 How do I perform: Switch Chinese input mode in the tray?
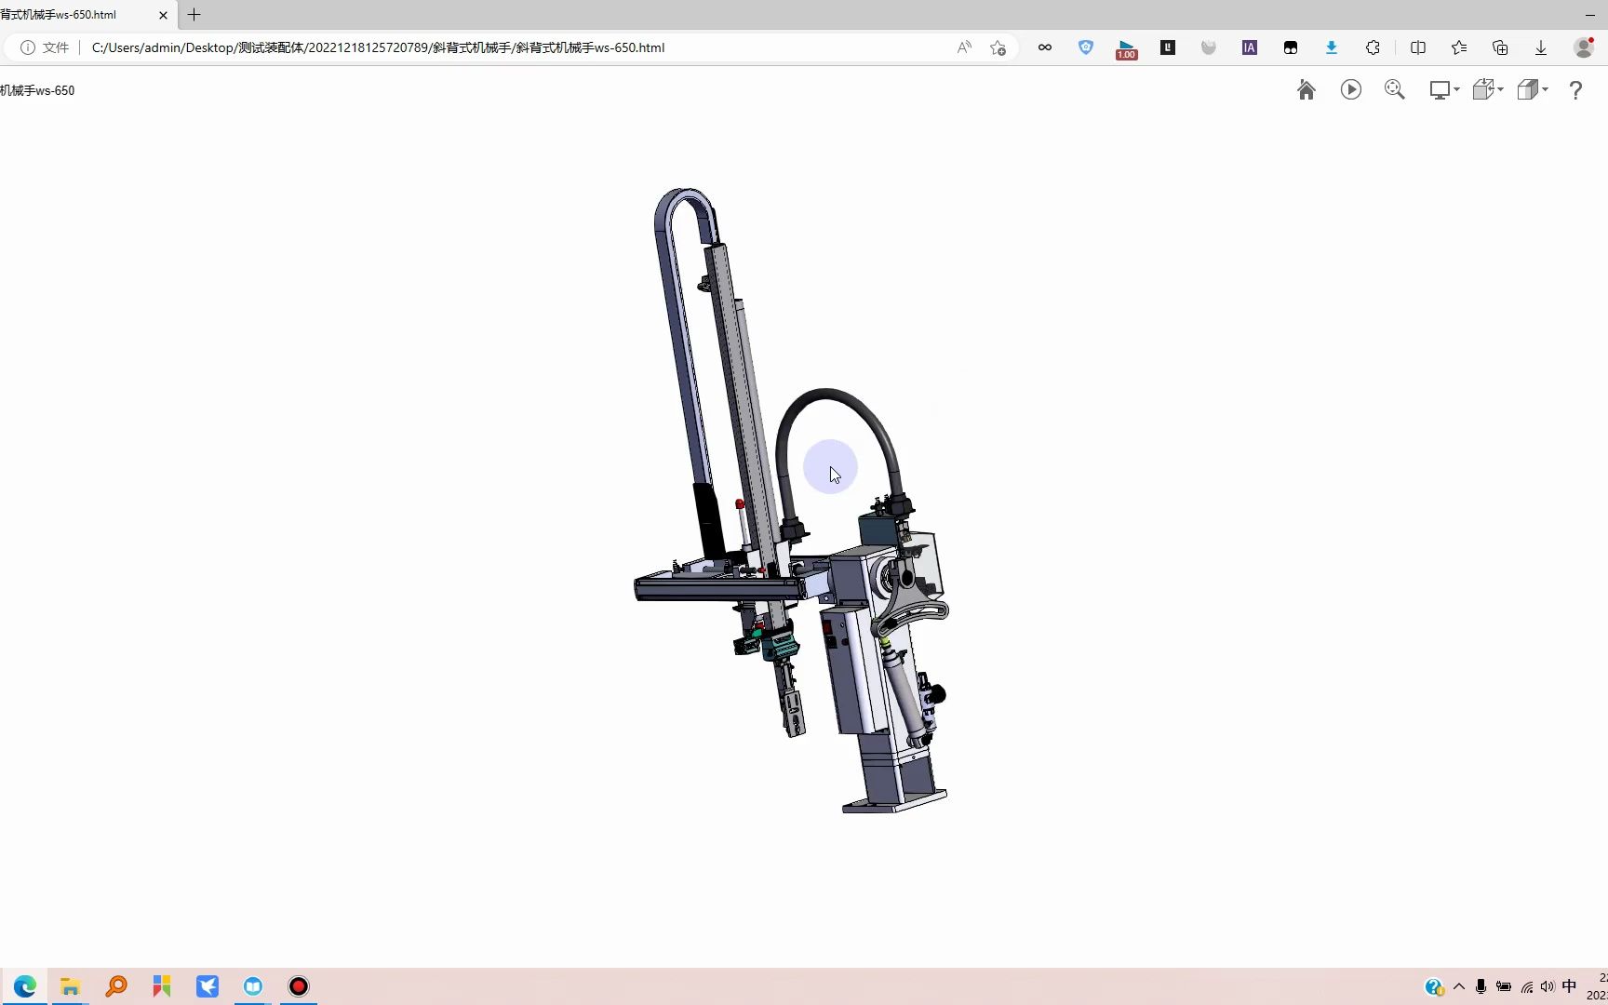point(1570,986)
